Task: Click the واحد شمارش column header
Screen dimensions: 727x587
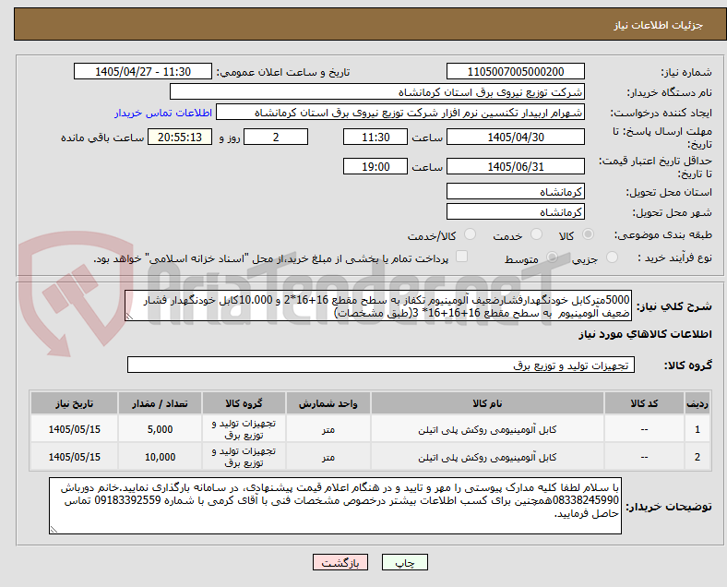Action: 328,403
